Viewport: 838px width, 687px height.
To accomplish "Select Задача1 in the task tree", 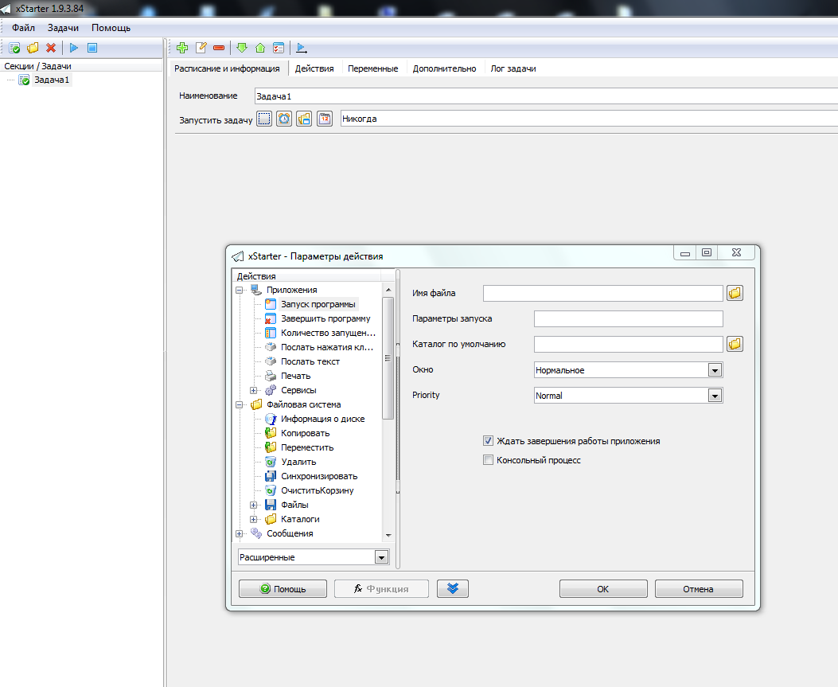I will (x=52, y=80).
